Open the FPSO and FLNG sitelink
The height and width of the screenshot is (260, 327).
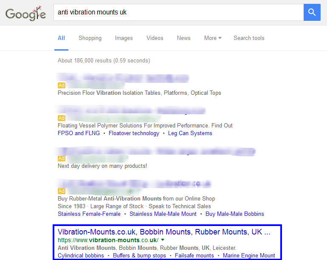(x=79, y=133)
